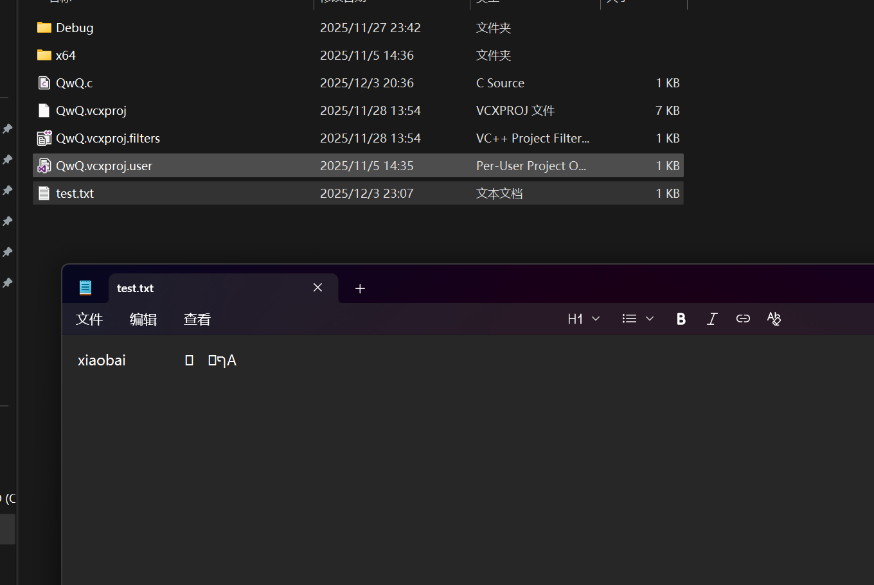Select the QwQ.vcxproj.user file name

[x=104, y=166]
